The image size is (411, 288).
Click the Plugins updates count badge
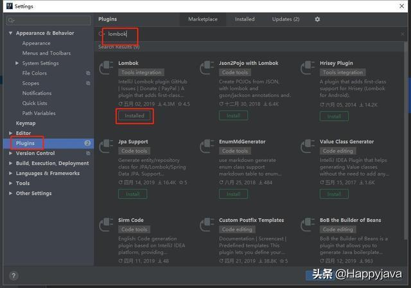tap(87, 143)
